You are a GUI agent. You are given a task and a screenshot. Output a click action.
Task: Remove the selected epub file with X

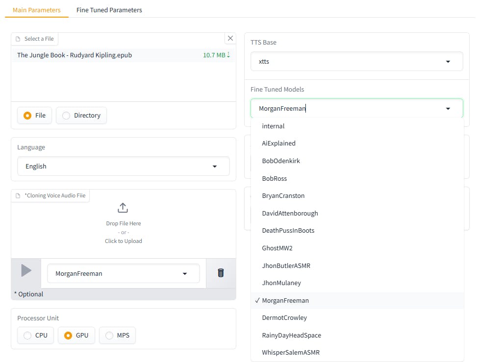click(x=230, y=38)
